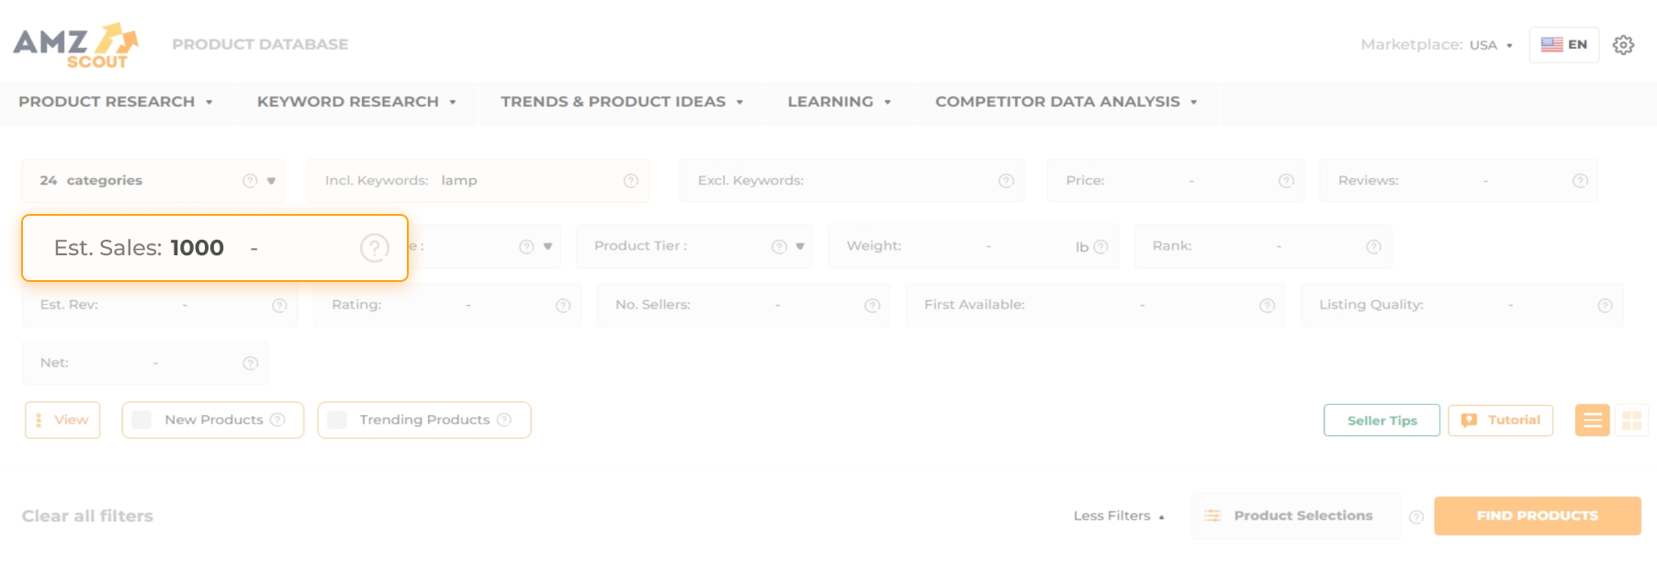Click the First Available filter field
1657x562 pixels.
[1096, 305]
